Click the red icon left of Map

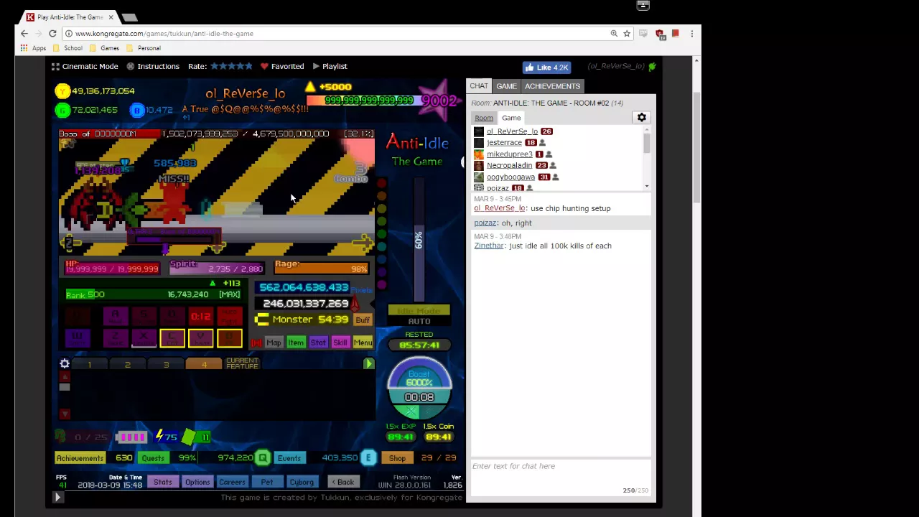point(257,343)
